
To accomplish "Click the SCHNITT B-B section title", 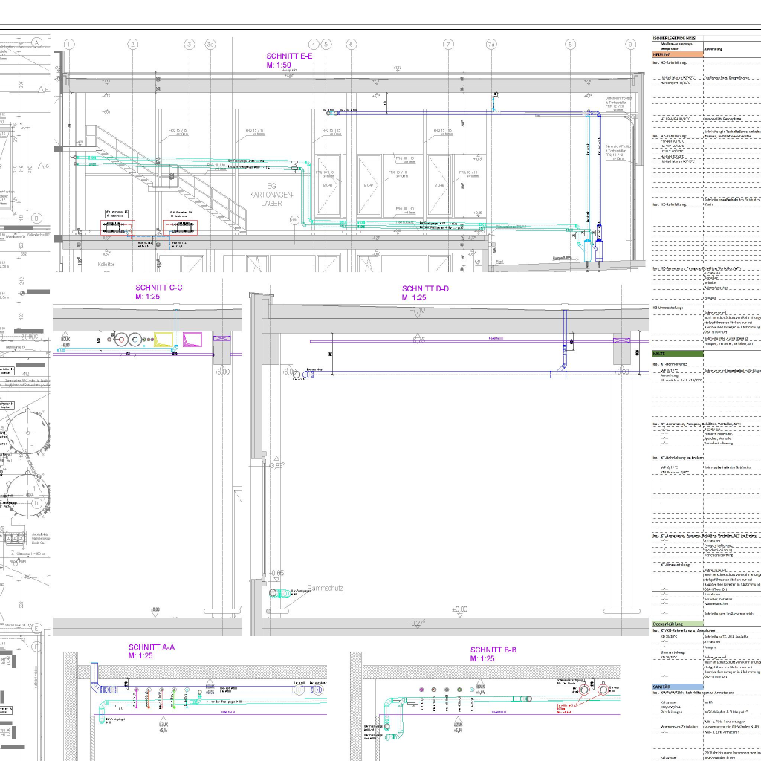I will (493, 650).
